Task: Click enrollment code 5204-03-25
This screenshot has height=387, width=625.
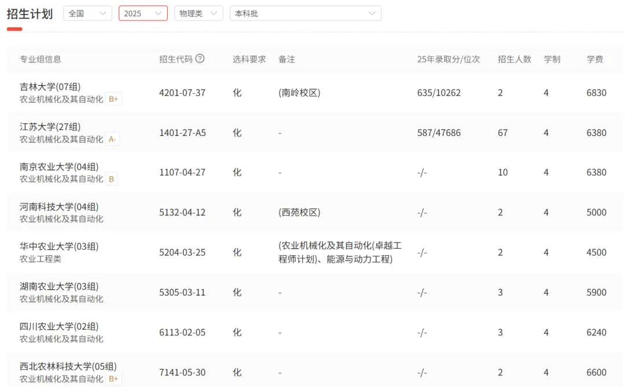Action: point(182,252)
